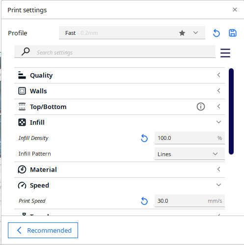244x245 pixels.
Task: Click the Walls section heading
Action: coord(38,91)
